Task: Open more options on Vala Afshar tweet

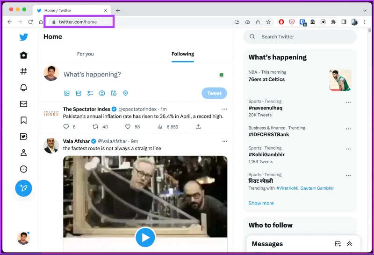Action: 224,141
